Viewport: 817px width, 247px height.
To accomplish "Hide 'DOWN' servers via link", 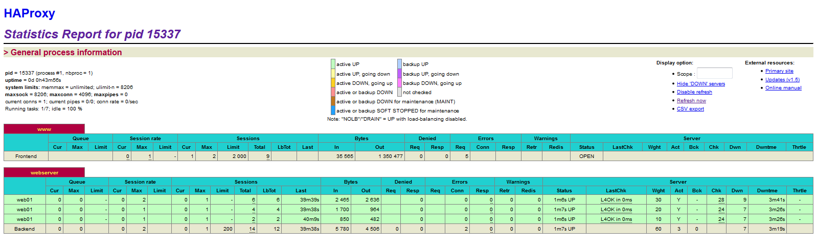I will pyautogui.click(x=700, y=84).
